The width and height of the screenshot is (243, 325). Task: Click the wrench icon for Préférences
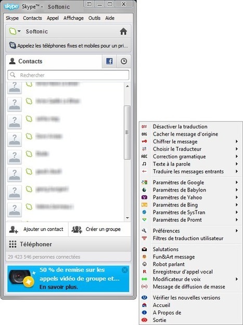pyautogui.click(x=144, y=231)
